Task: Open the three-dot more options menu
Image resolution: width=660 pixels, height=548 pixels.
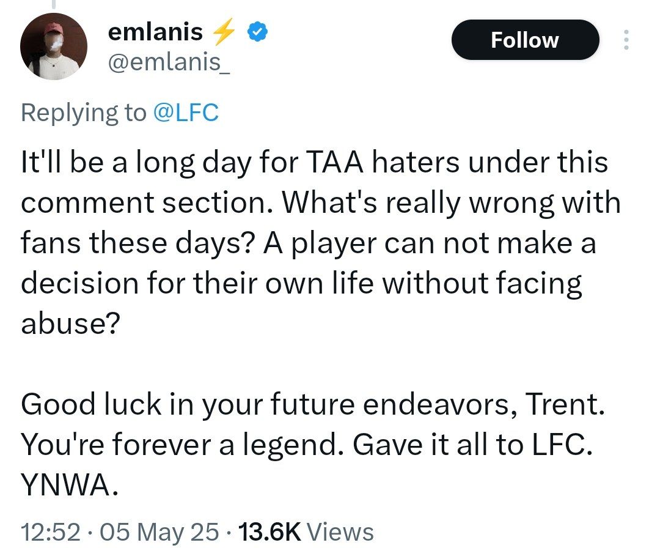Action: click(x=625, y=40)
